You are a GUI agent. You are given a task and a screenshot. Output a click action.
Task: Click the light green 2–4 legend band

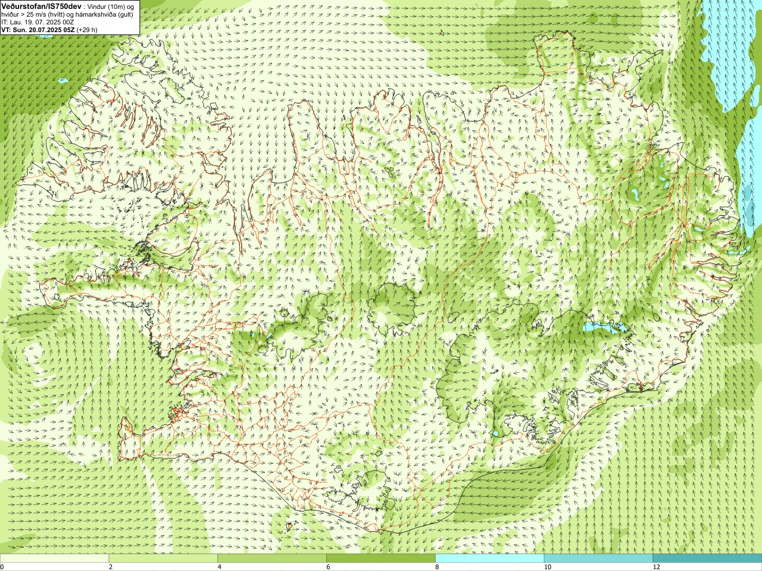coord(163,559)
